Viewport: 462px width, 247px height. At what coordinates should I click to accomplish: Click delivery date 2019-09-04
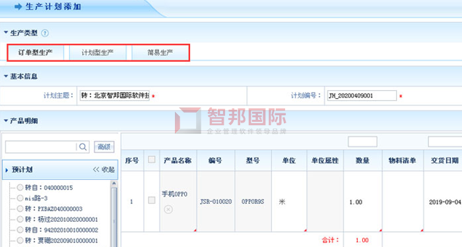click(445, 202)
